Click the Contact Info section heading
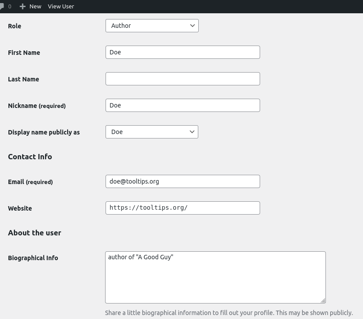This screenshot has height=319, width=363. coord(30,157)
